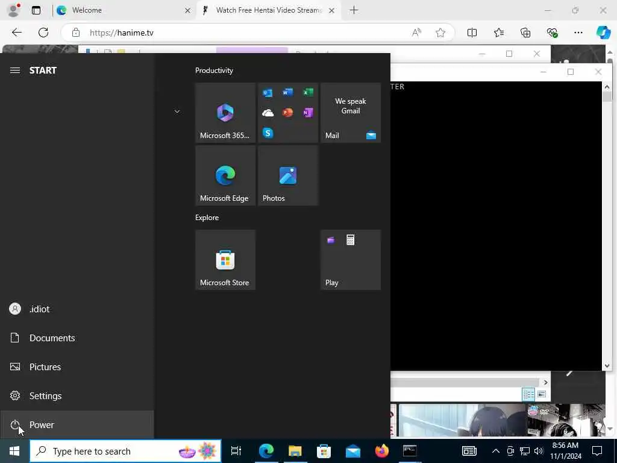This screenshot has width=617, height=463.
Task: Refresh the current page in Edge
Action: [x=43, y=33]
